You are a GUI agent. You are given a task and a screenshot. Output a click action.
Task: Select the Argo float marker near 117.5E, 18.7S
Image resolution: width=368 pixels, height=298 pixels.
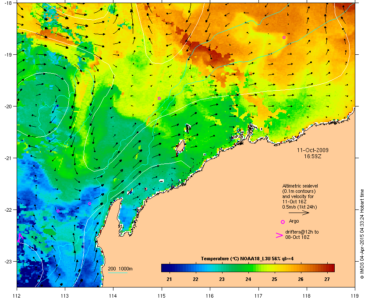pos(284,38)
